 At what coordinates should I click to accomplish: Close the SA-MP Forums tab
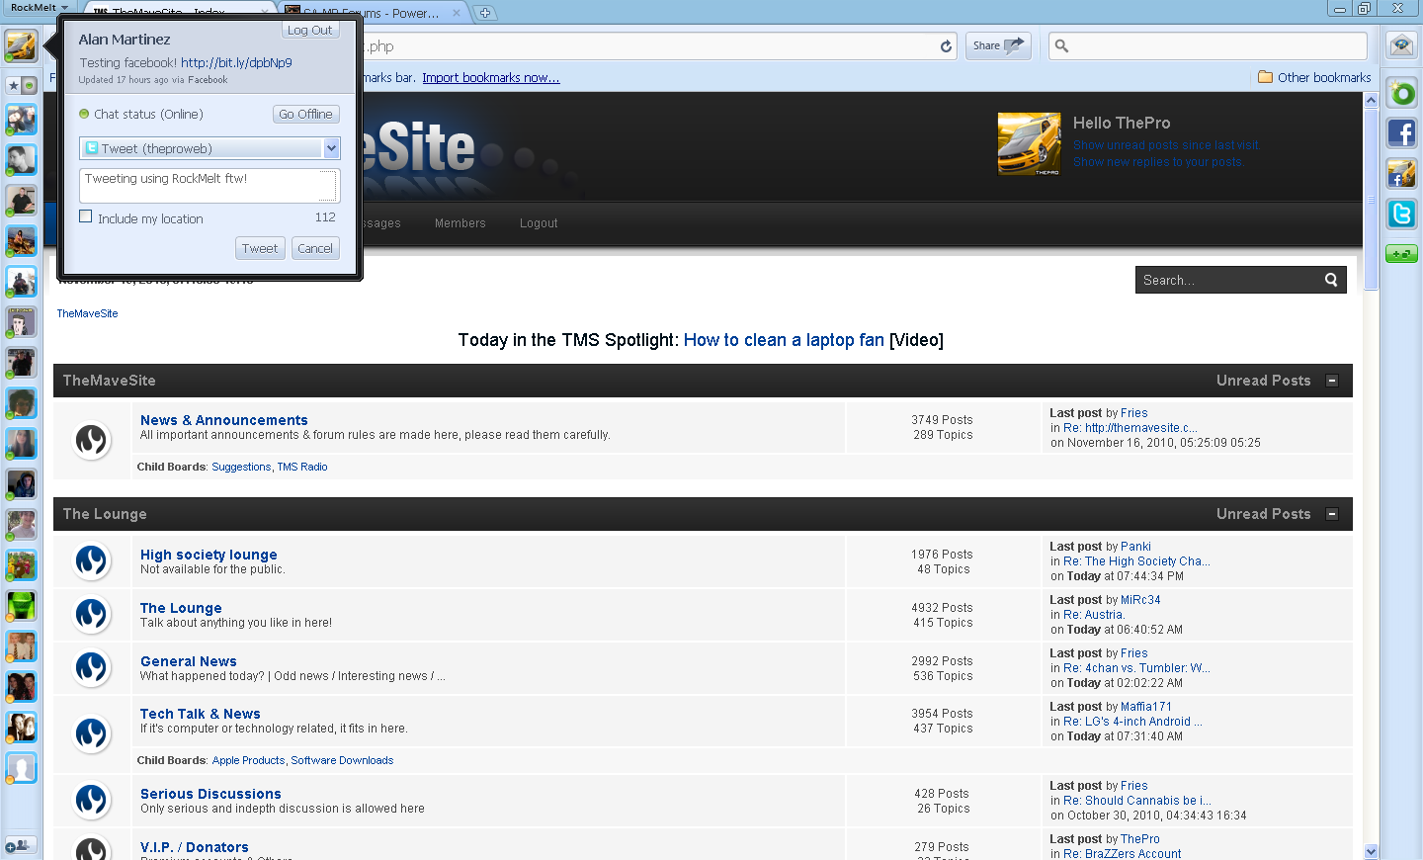pyautogui.click(x=456, y=13)
